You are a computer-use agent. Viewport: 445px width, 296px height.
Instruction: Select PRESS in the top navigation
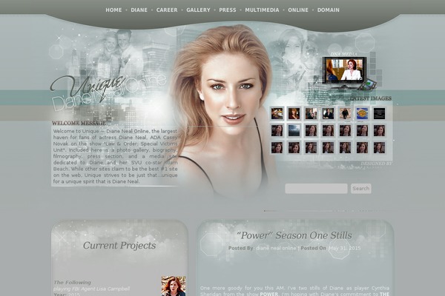[x=228, y=10]
